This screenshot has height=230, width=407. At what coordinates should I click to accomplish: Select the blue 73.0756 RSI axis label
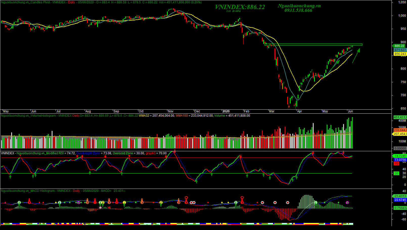point(400,160)
